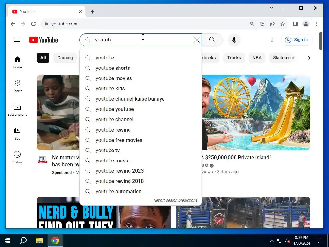This screenshot has width=329, height=247.
Task: Open Shorts from the sidebar
Action: point(17,86)
